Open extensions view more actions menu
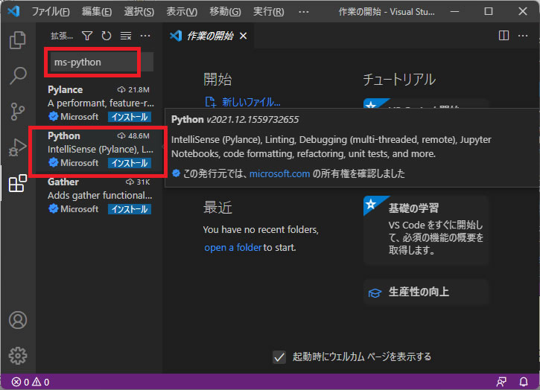540x390 pixels. [145, 36]
